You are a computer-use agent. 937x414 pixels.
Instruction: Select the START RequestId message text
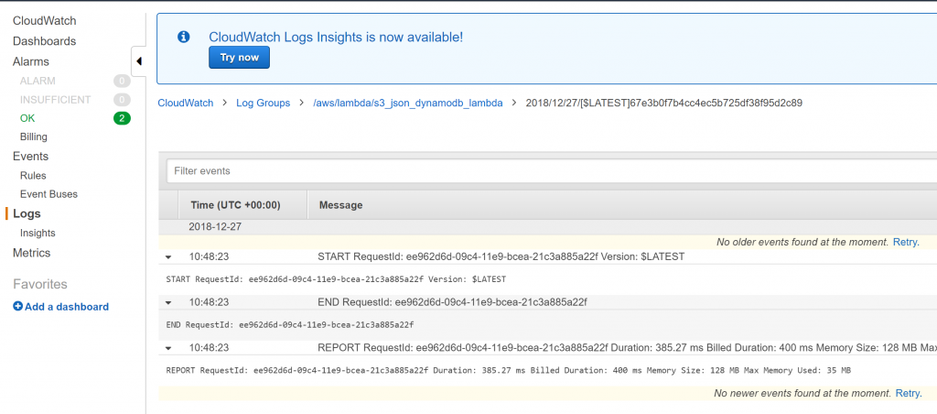[x=501, y=256]
